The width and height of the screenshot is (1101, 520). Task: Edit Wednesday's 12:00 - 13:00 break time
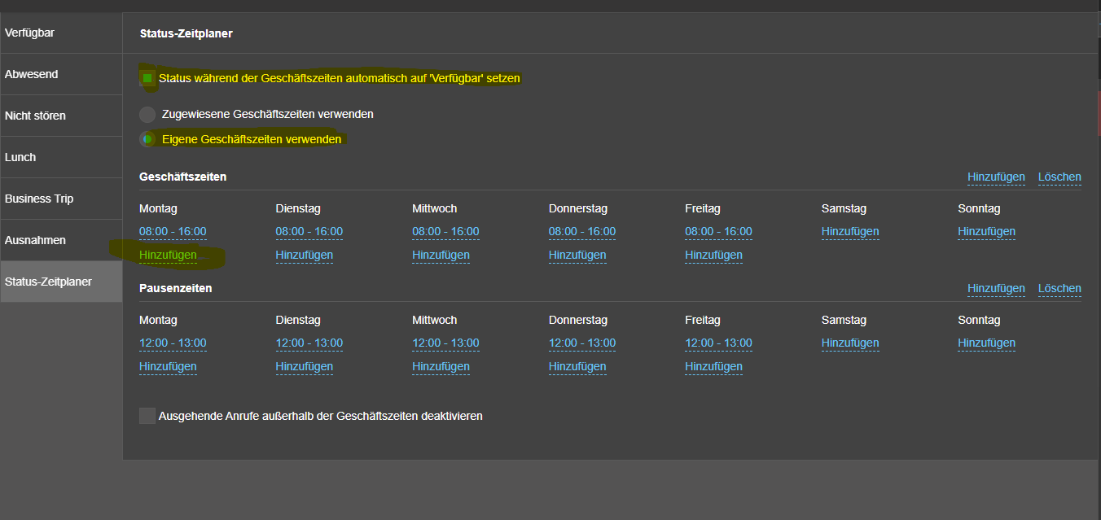pyautogui.click(x=445, y=343)
